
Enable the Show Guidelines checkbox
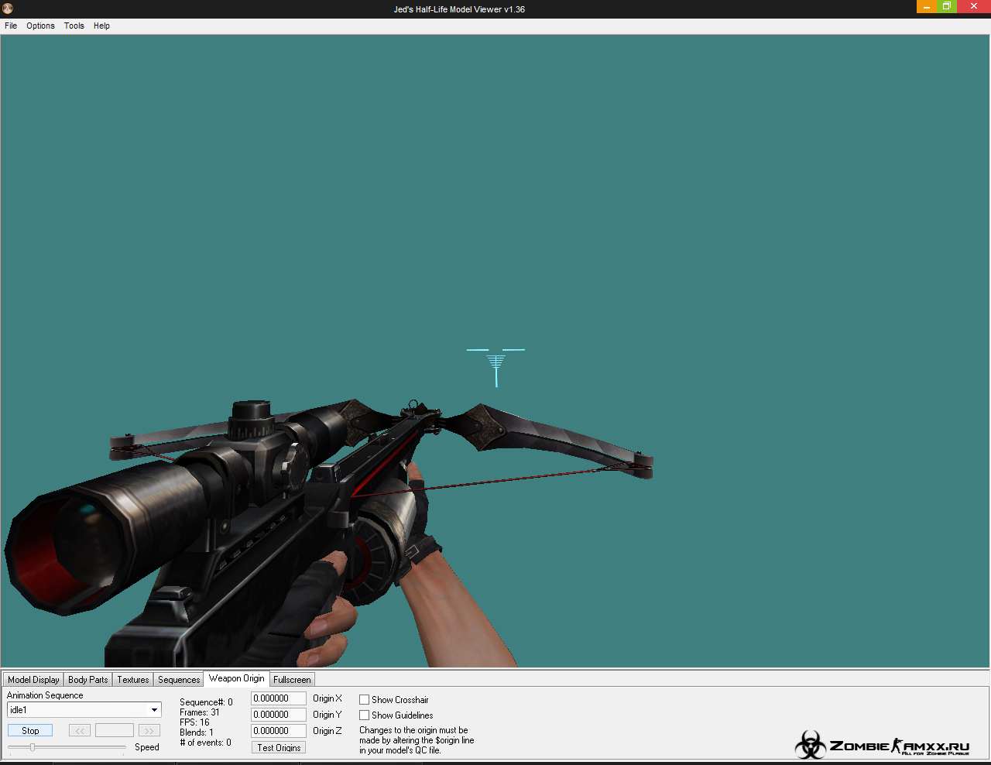pyautogui.click(x=364, y=715)
